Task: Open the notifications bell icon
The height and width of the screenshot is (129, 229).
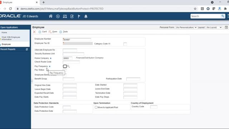Action: tap(86, 16)
